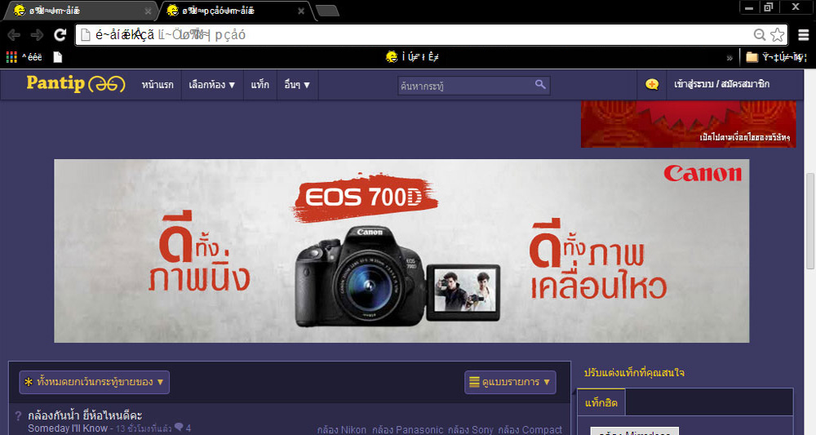Click ปรับแต่งแท็กที่คุณสนใจ link
The image size is (816, 435).
tap(634, 372)
